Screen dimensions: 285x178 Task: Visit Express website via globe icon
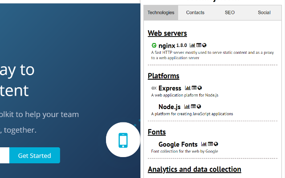[199, 88]
